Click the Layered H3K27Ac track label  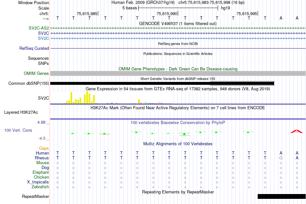(21, 112)
